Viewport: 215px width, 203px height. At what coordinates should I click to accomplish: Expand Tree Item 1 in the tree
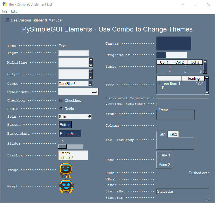160,83
